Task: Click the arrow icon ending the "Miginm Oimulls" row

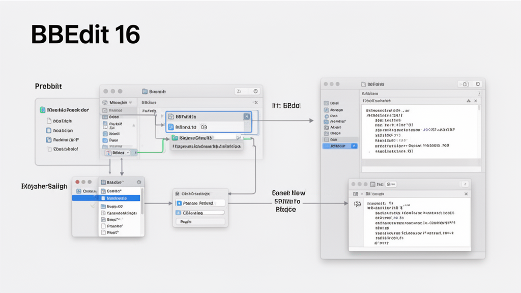Action: coord(238,137)
